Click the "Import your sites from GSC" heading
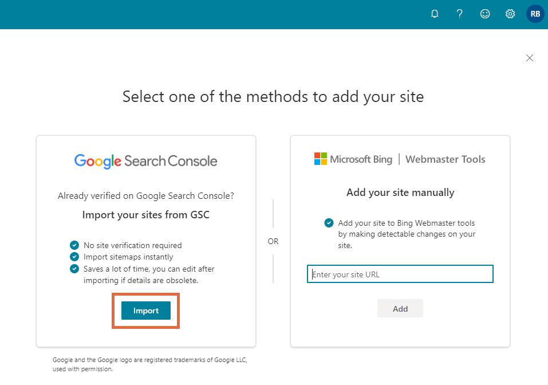The width and height of the screenshot is (548, 385). [x=146, y=215]
